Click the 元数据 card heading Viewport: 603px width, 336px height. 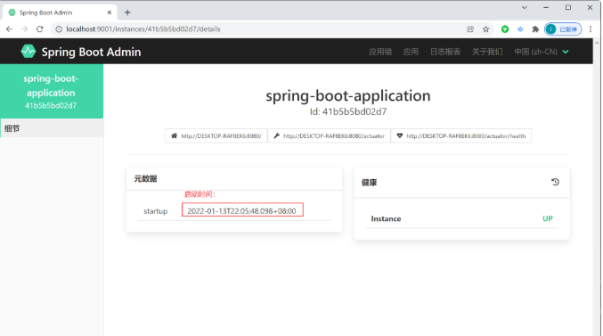click(x=145, y=178)
